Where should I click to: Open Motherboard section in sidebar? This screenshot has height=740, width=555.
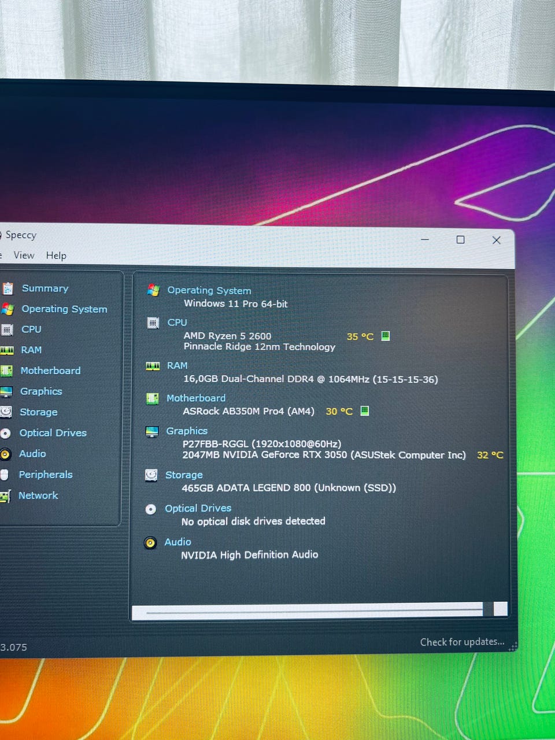tap(50, 371)
